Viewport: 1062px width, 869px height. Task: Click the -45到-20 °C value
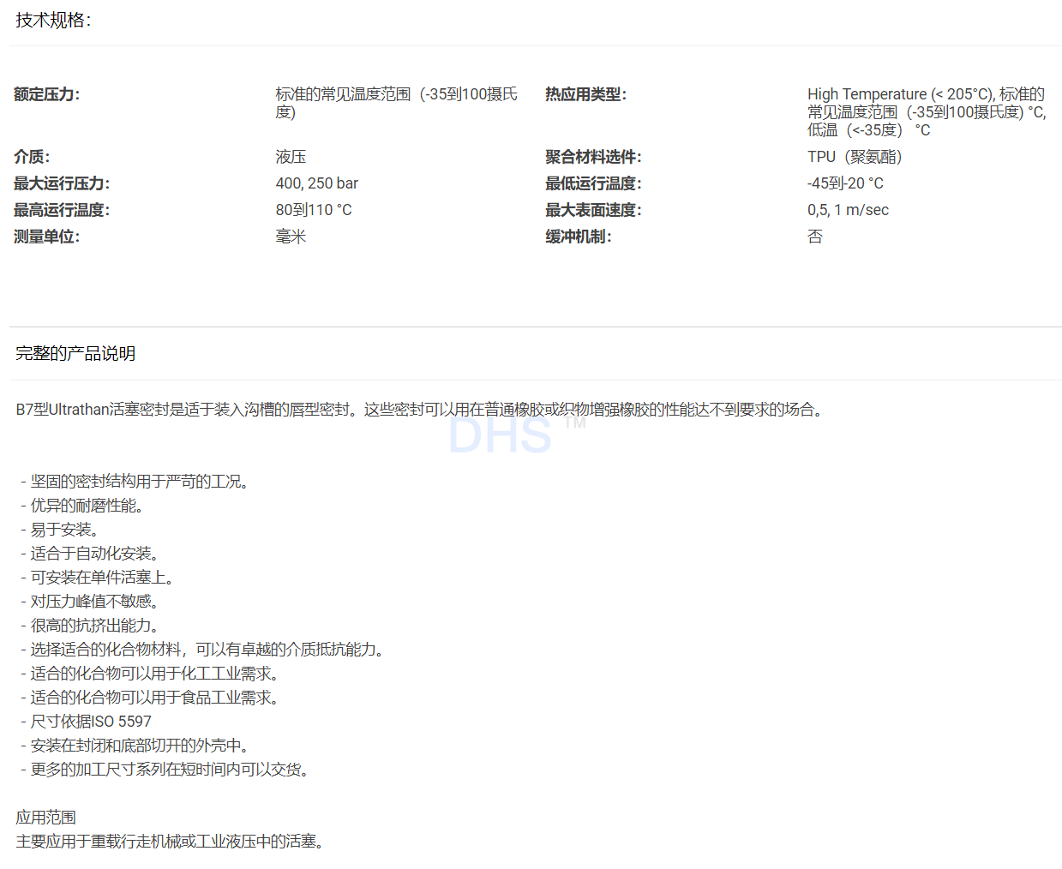pyautogui.click(x=845, y=183)
